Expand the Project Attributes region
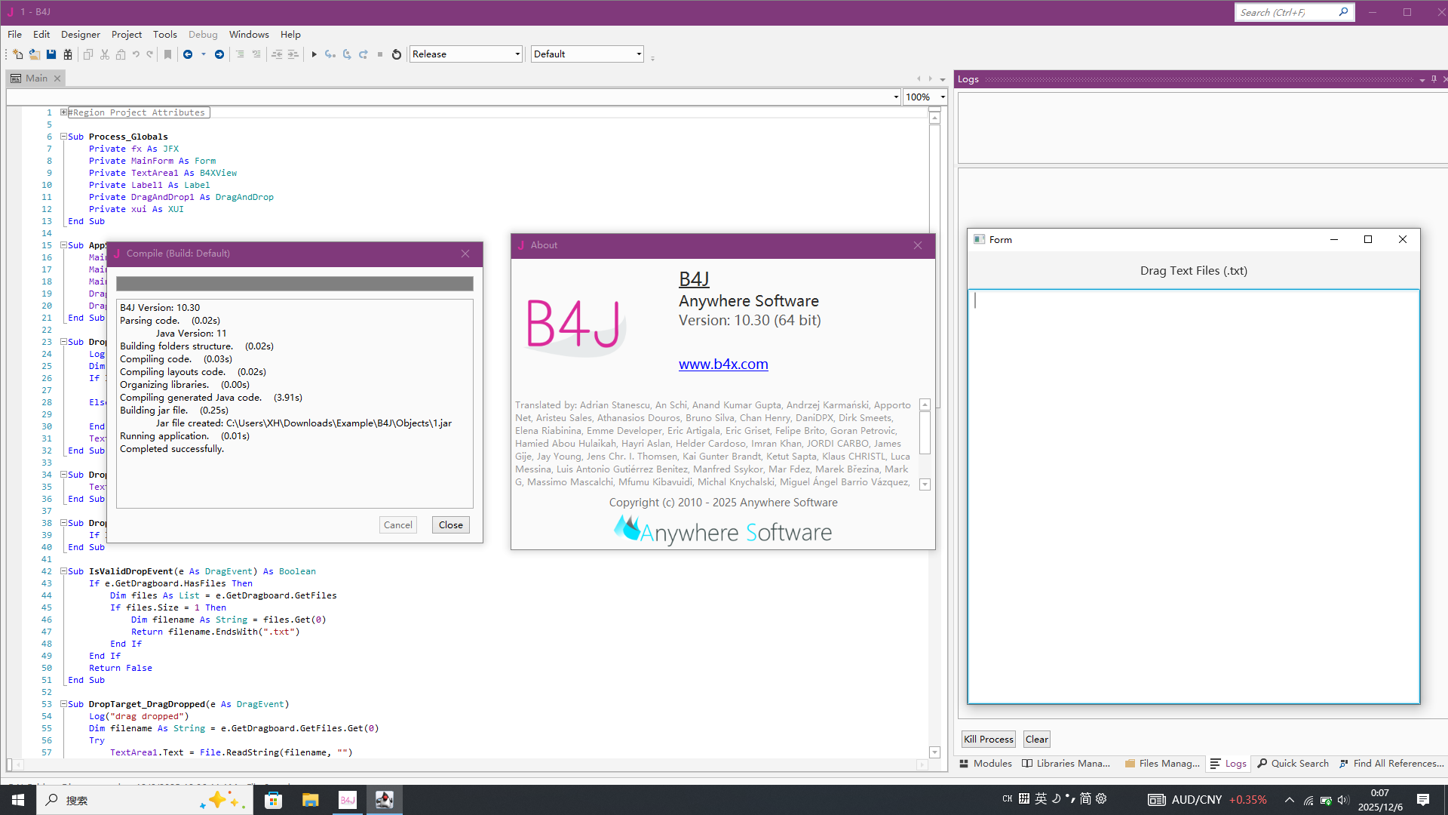 point(64,112)
